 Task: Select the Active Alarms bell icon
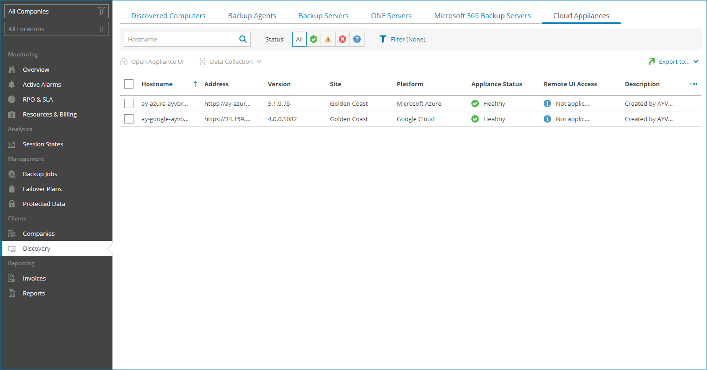pyautogui.click(x=11, y=84)
